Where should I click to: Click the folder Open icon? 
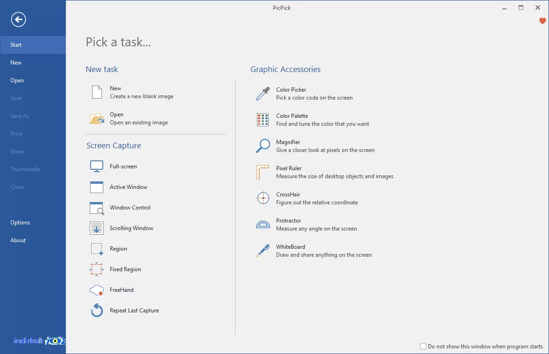pos(97,118)
